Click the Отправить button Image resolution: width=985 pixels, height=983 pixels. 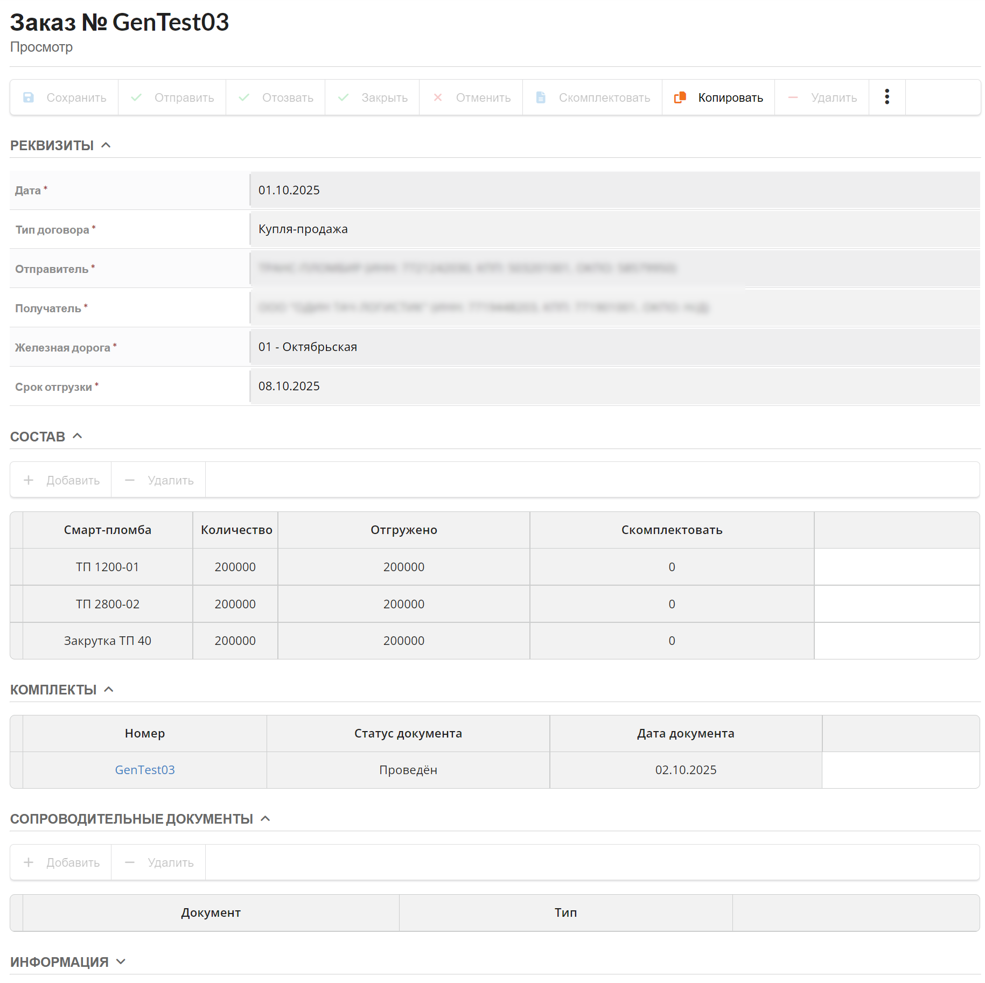172,97
